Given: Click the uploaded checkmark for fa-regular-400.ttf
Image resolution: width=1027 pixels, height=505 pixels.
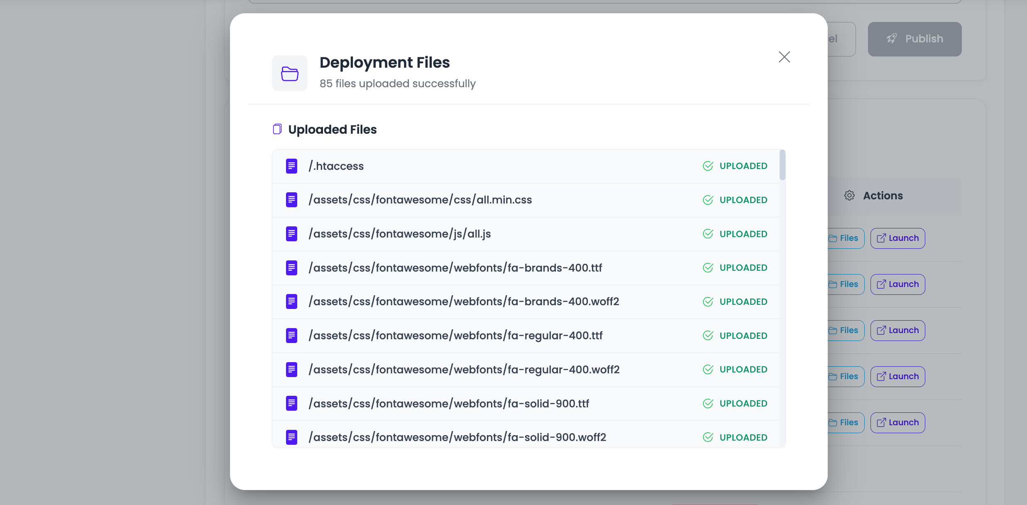Looking at the screenshot, I should point(708,336).
